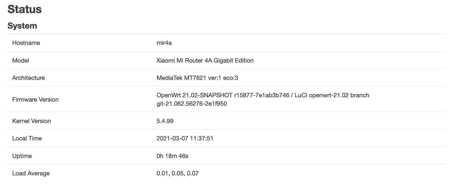
Task: Click the MediaTek MT7621 architecture value
Action: tap(197, 78)
